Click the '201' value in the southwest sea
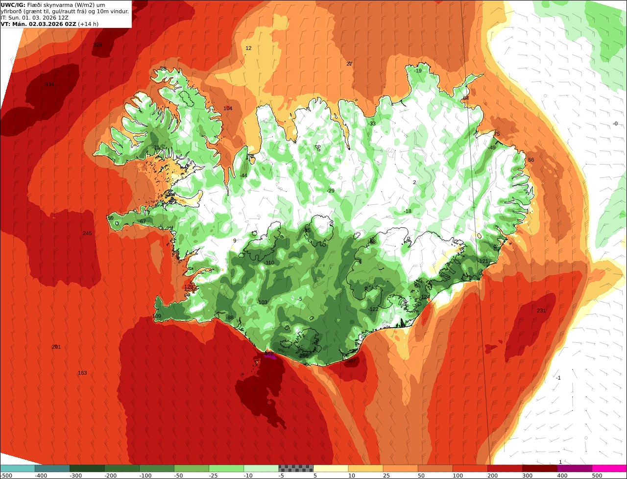The width and height of the screenshot is (627, 479). click(56, 347)
